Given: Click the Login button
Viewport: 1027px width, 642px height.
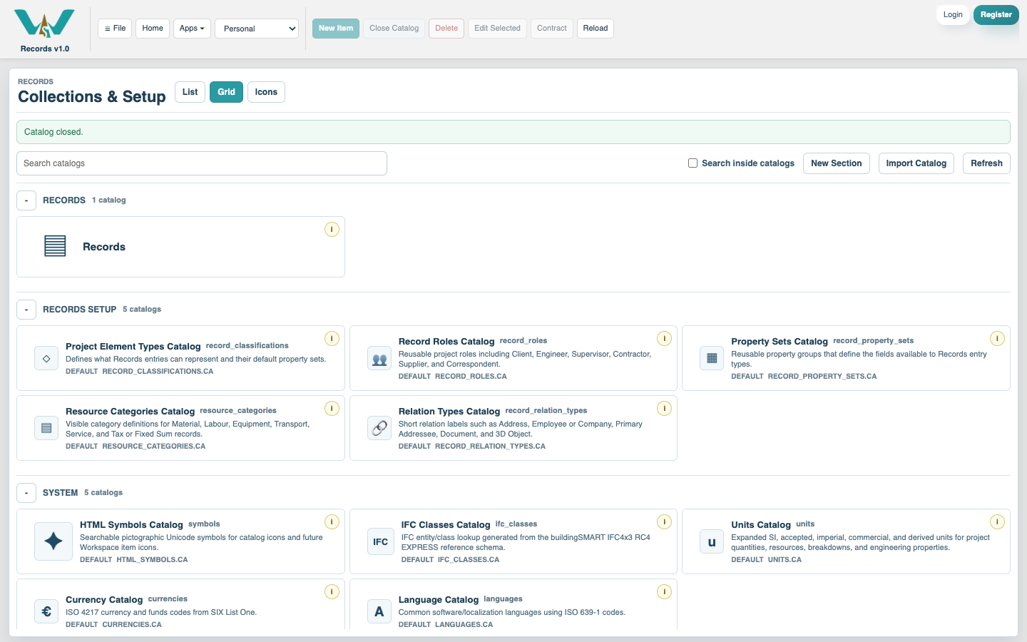Looking at the screenshot, I should [x=953, y=14].
